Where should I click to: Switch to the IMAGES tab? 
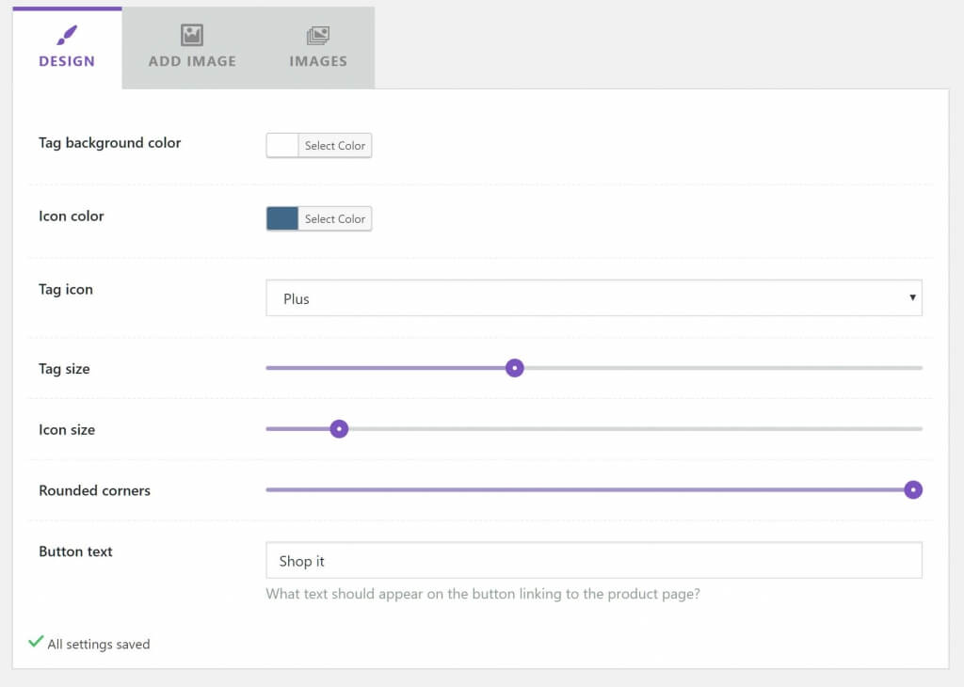[x=317, y=60]
